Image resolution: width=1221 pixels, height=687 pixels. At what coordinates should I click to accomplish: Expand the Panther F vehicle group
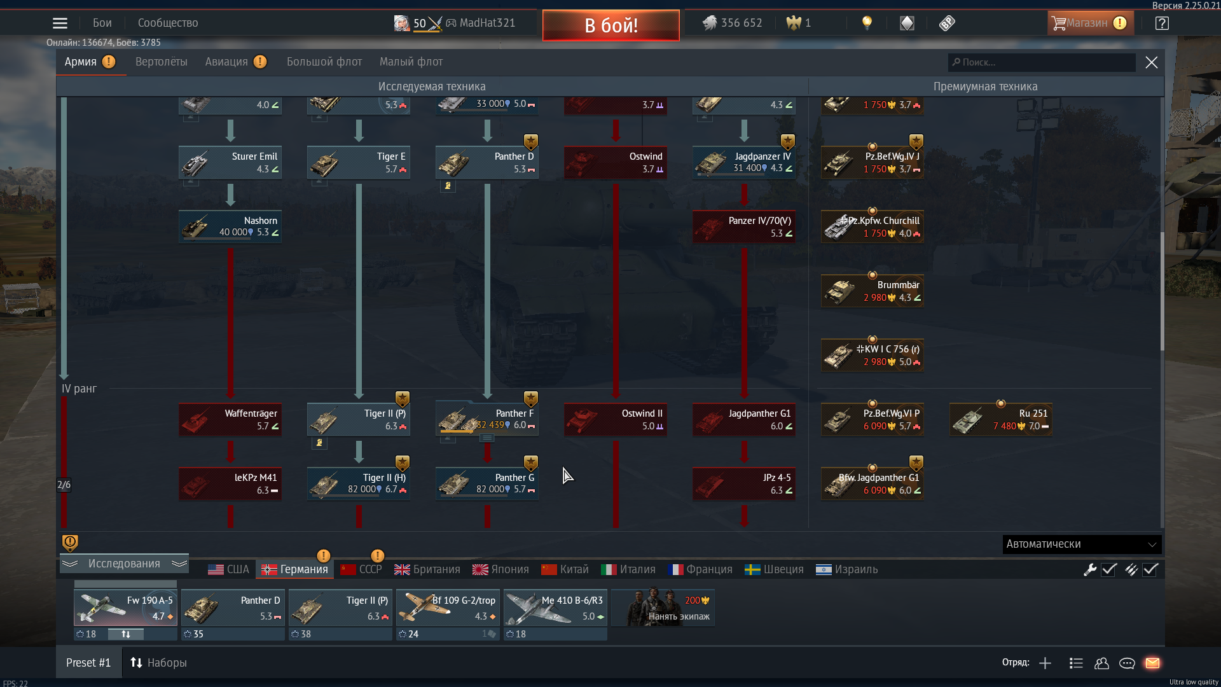point(486,438)
